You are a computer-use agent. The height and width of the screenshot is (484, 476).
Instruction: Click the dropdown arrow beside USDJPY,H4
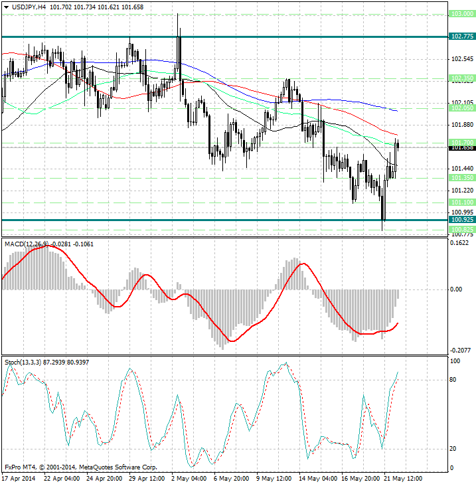coord(6,6)
